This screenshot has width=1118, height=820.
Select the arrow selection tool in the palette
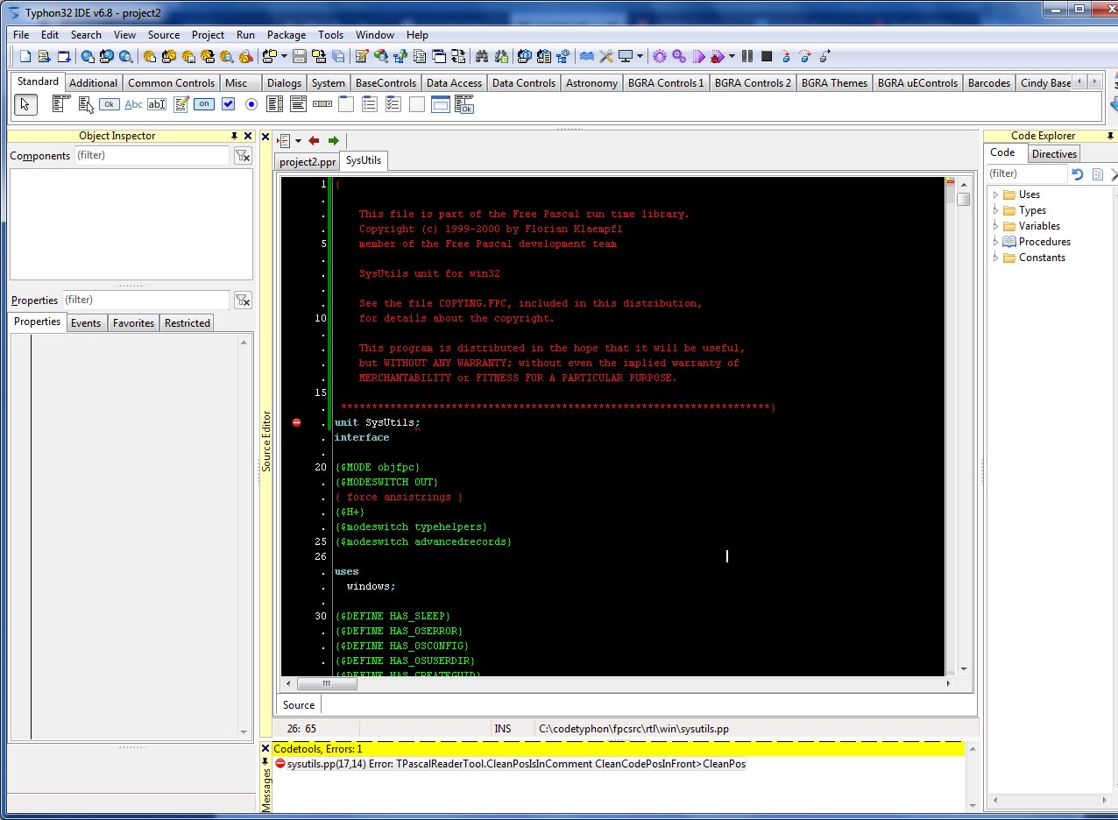click(x=26, y=104)
